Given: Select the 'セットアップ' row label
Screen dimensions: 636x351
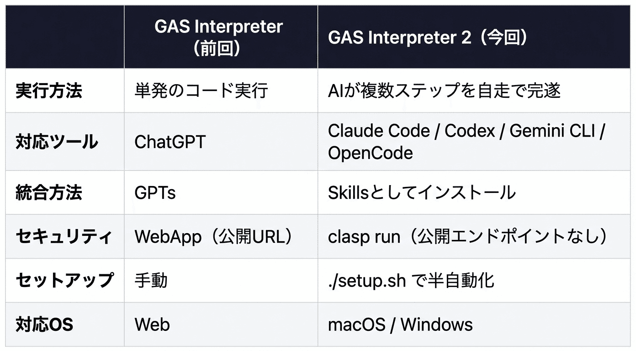Looking at the screenshot, I should pyautogui.click(x=64, y=280).
